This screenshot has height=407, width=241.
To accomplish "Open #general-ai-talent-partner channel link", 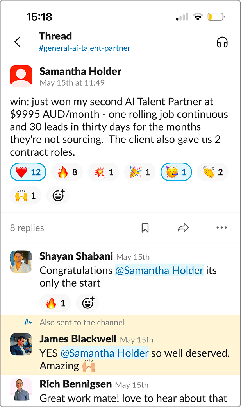I will click(x=85, y=48).
